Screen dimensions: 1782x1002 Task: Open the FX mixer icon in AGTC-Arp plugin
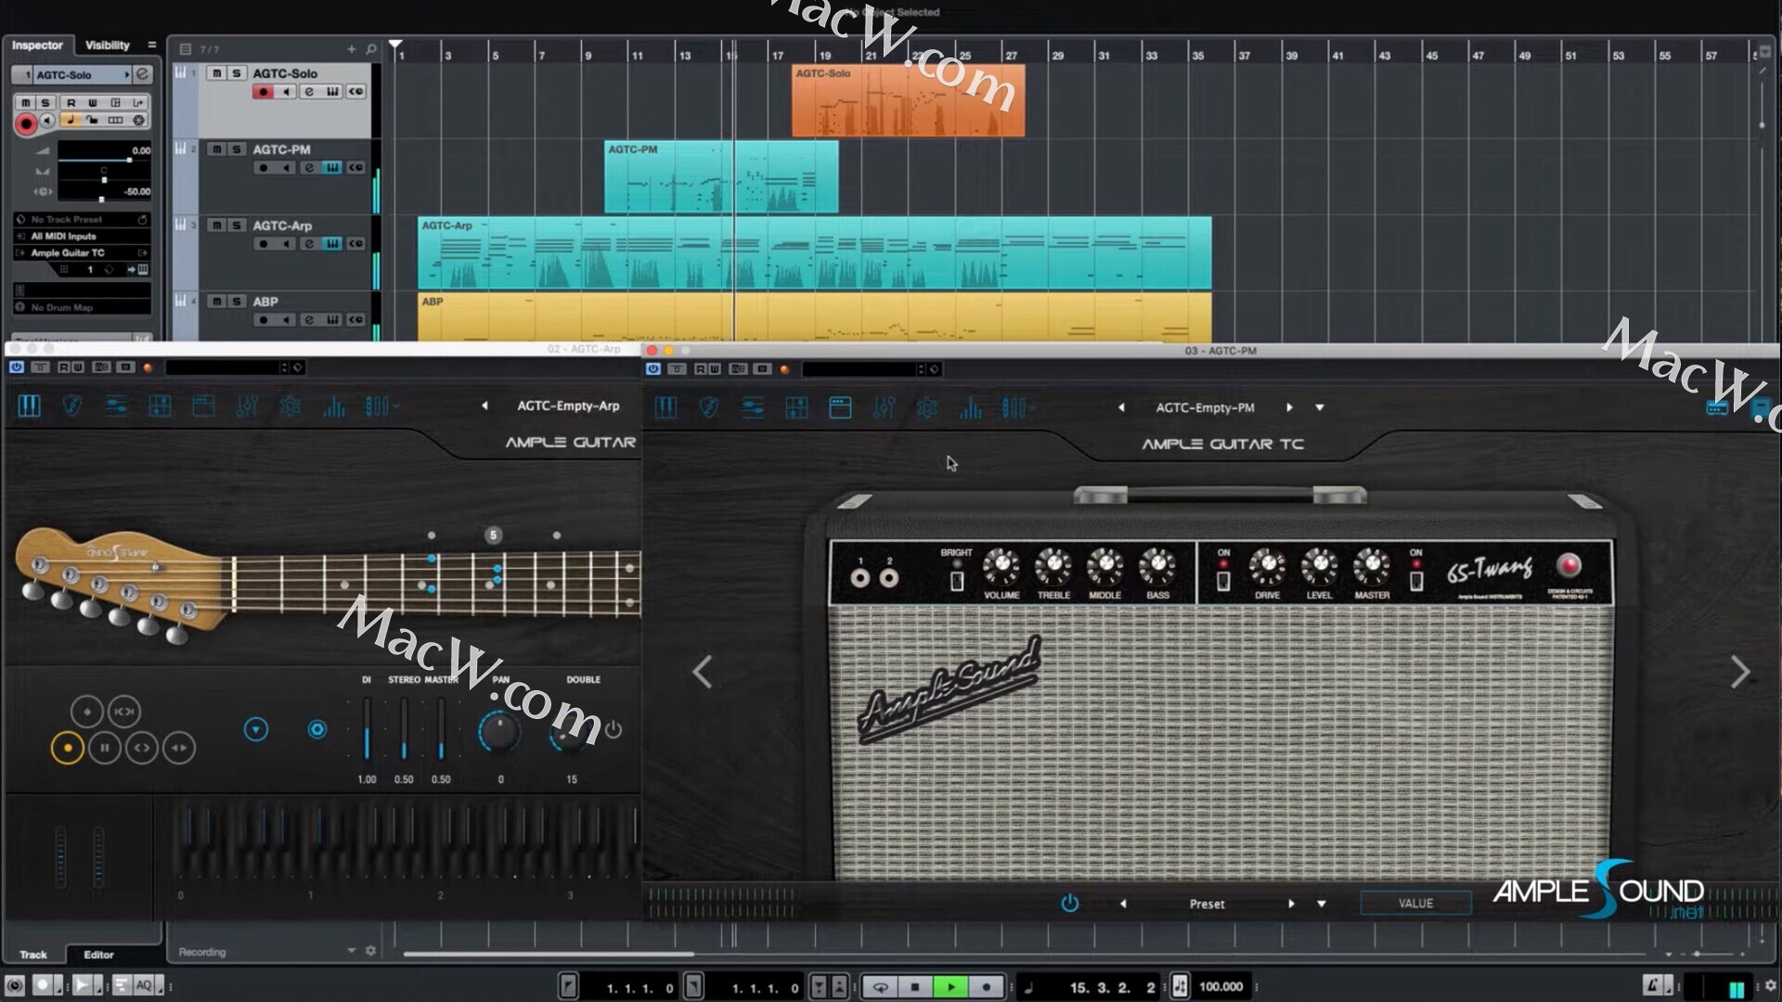click(247, 406)
